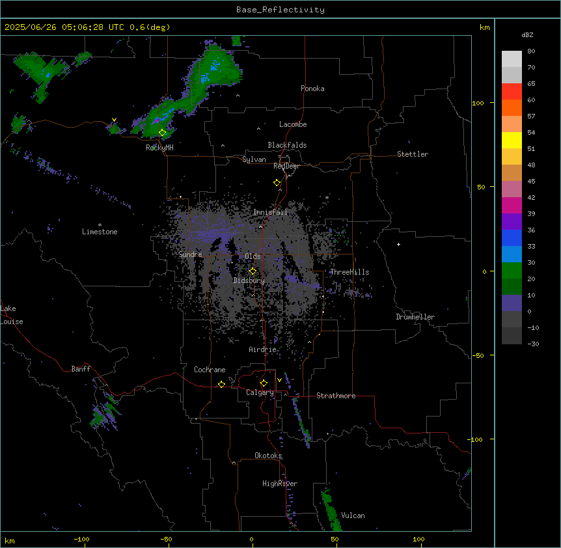Click the yellow diamond marker above Calgary label
This screenshot has width=561, height=548.
[264, 383]
